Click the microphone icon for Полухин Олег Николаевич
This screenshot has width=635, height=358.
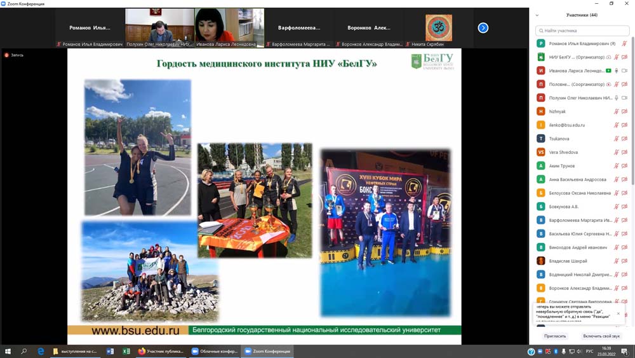(616, 98)
